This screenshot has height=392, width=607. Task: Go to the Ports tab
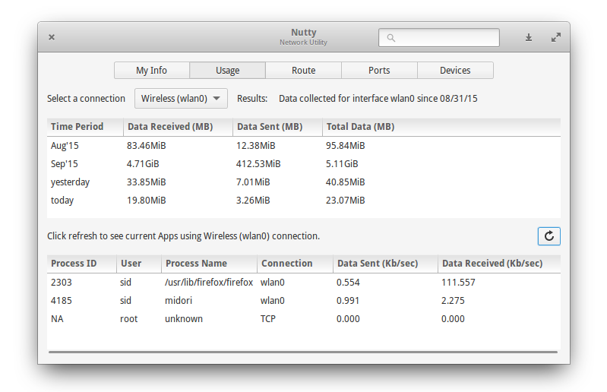(379, 71)
